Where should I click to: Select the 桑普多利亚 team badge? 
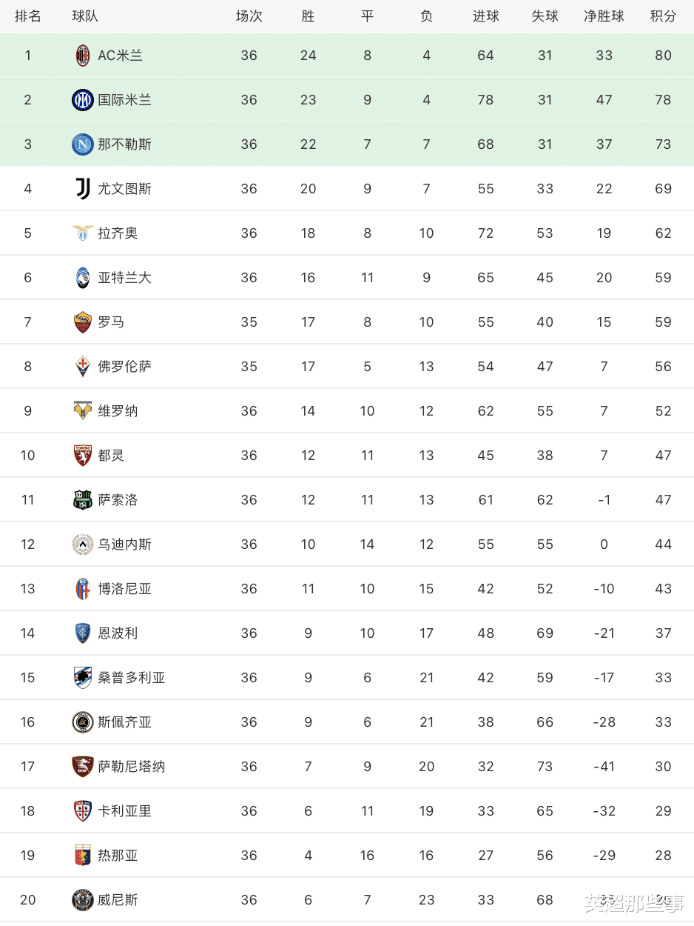[x=83, y=678]
